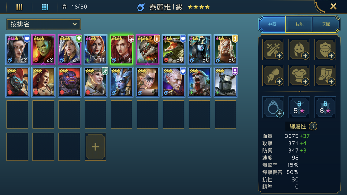Image resolution: width=347 pixels, height=195 pixels.
Task: Select the level 38 dark-haired elf champion
Action: 17,49
